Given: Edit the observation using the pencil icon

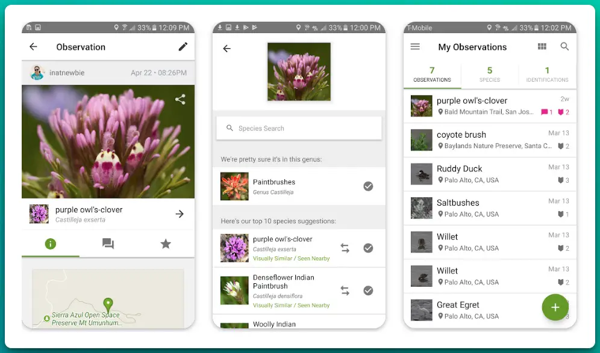Looking at the screenshot, I should coord(183,46).
